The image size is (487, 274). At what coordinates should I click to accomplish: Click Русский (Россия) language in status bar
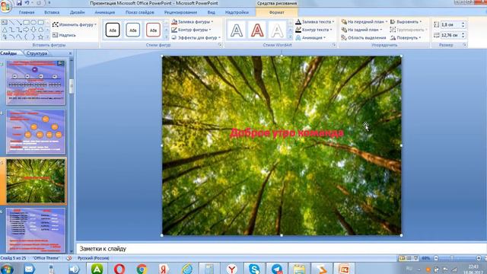93,258
